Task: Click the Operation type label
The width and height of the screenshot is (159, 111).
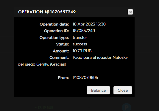Action: coord(54,38)
